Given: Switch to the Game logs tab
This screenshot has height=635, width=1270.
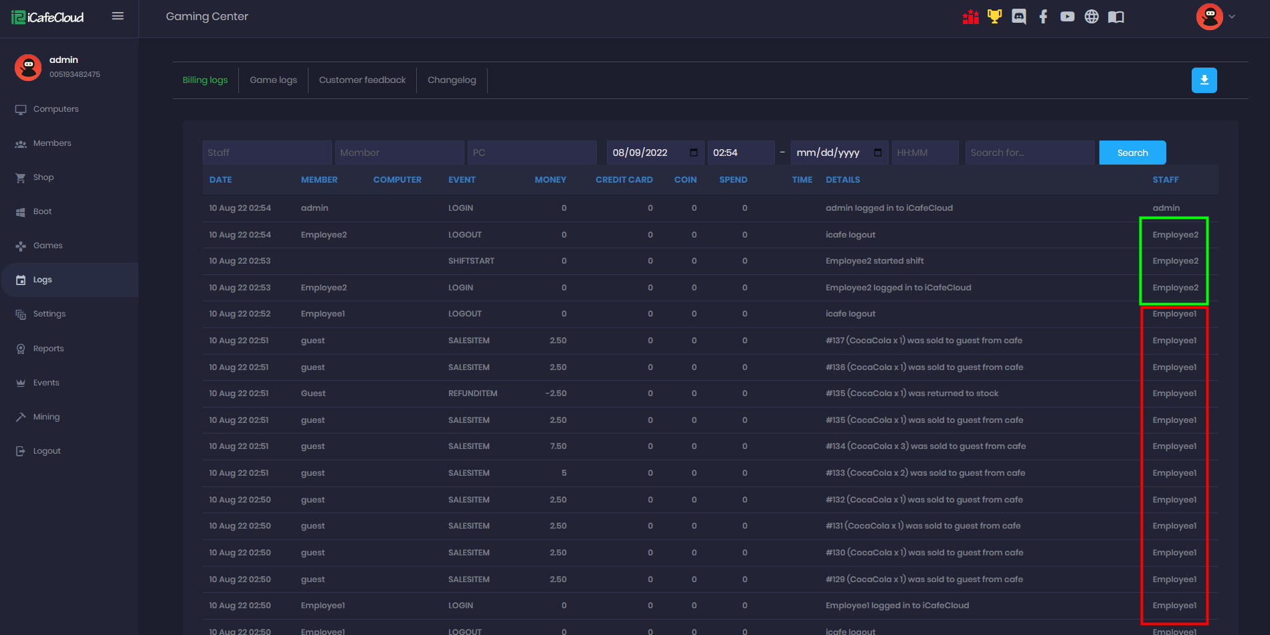Looking at the screenshot, I should click(273, 80).
